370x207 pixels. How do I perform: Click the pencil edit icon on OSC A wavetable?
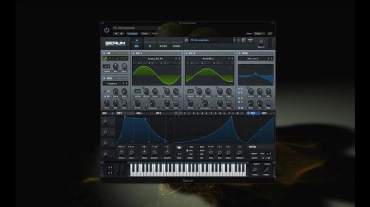click(178, 67)
